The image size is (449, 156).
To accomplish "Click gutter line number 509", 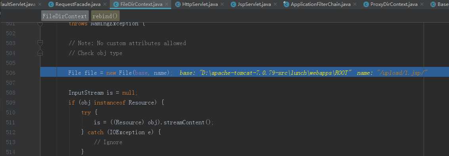I will coord(11,103).
